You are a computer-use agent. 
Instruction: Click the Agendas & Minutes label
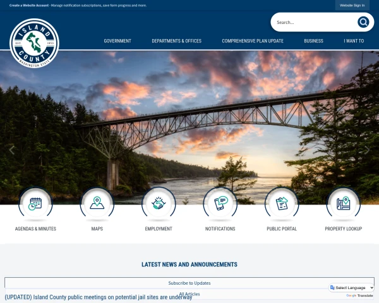(x=35, y=229)
